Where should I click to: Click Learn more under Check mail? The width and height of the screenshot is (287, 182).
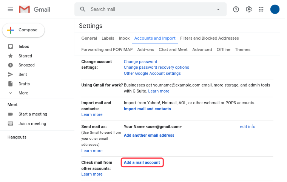coord(92,174)
